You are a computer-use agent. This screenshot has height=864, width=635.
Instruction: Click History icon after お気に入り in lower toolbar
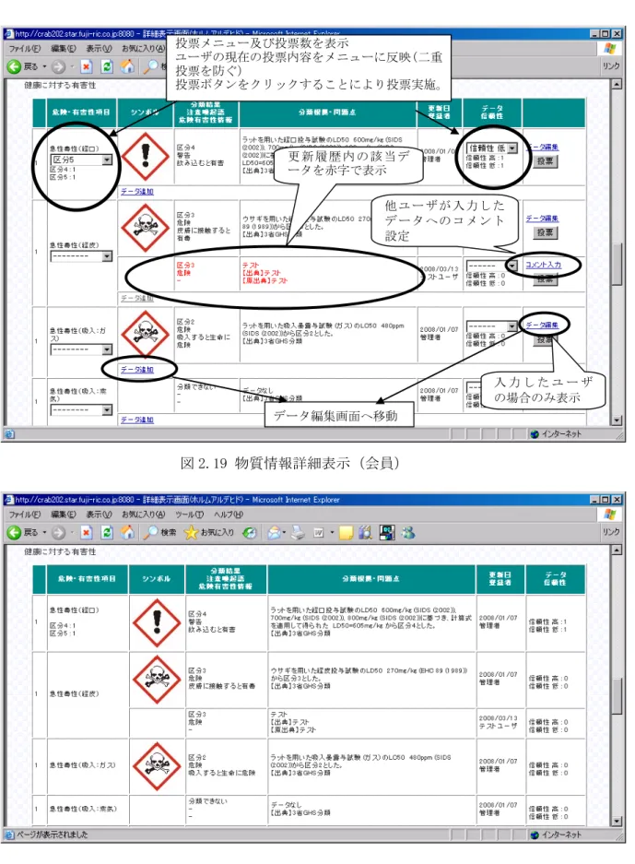pos(250,532)
